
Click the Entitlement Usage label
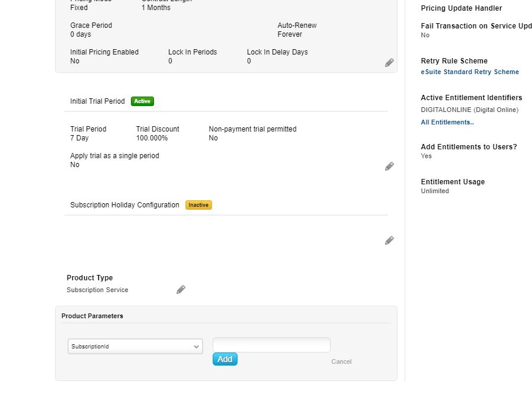point(453,182)
